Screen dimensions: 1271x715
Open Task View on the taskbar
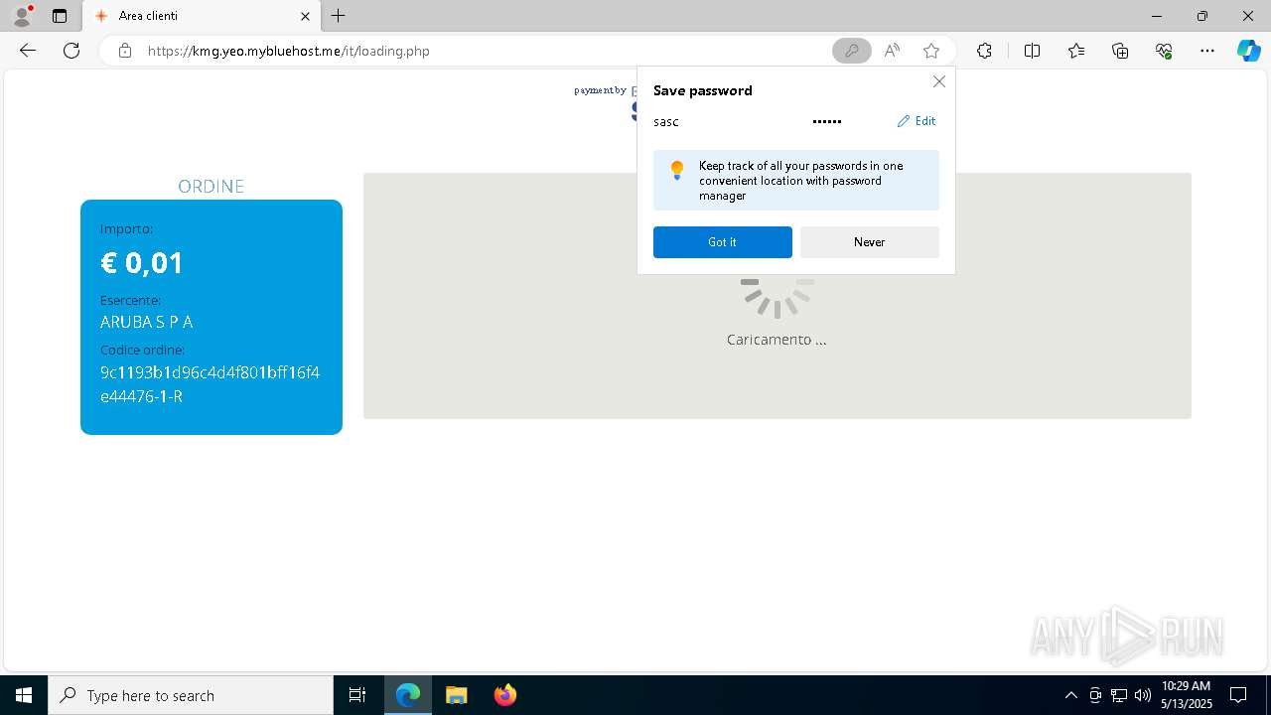tap(357, 695)
